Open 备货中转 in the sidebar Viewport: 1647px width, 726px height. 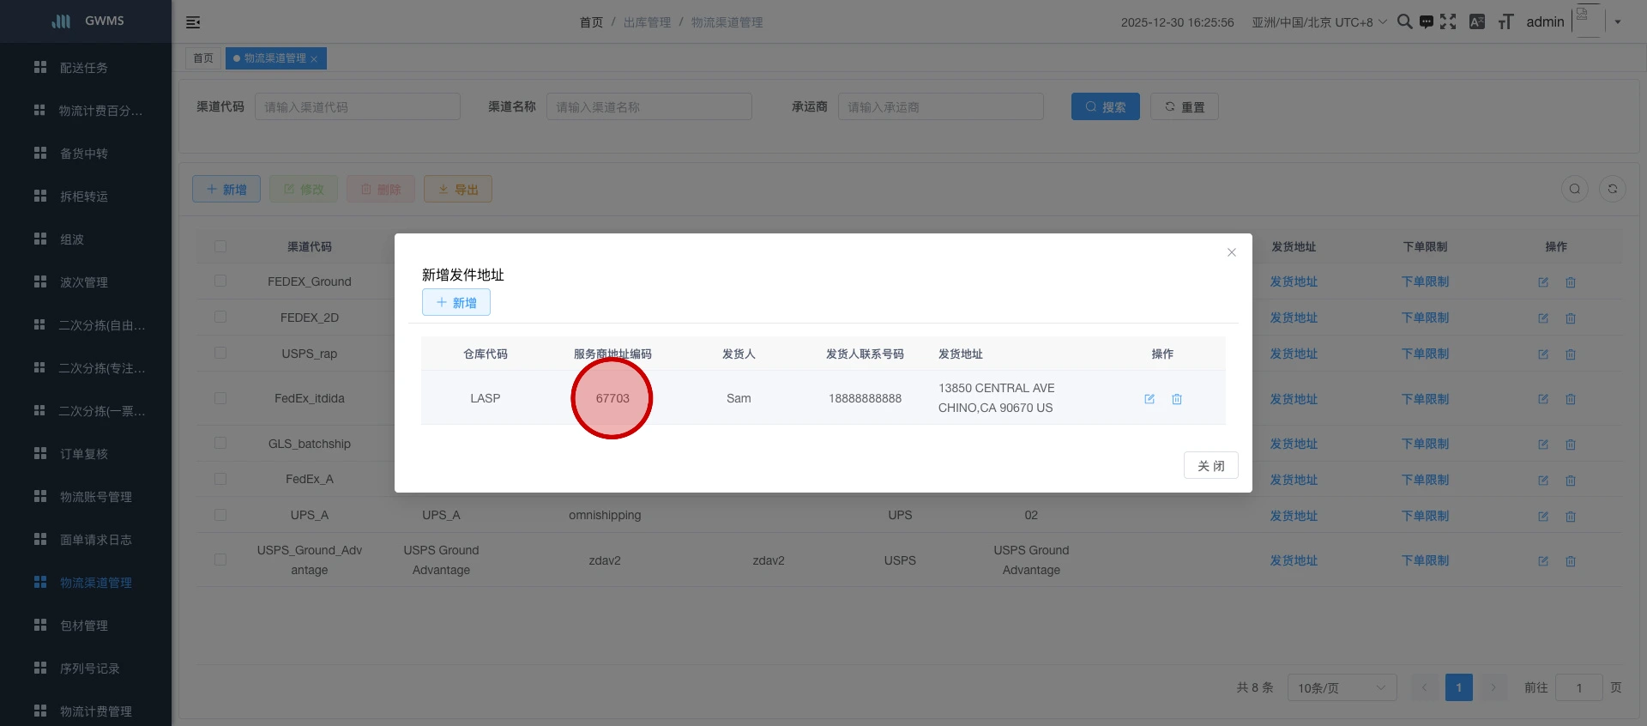pos(86,154)
